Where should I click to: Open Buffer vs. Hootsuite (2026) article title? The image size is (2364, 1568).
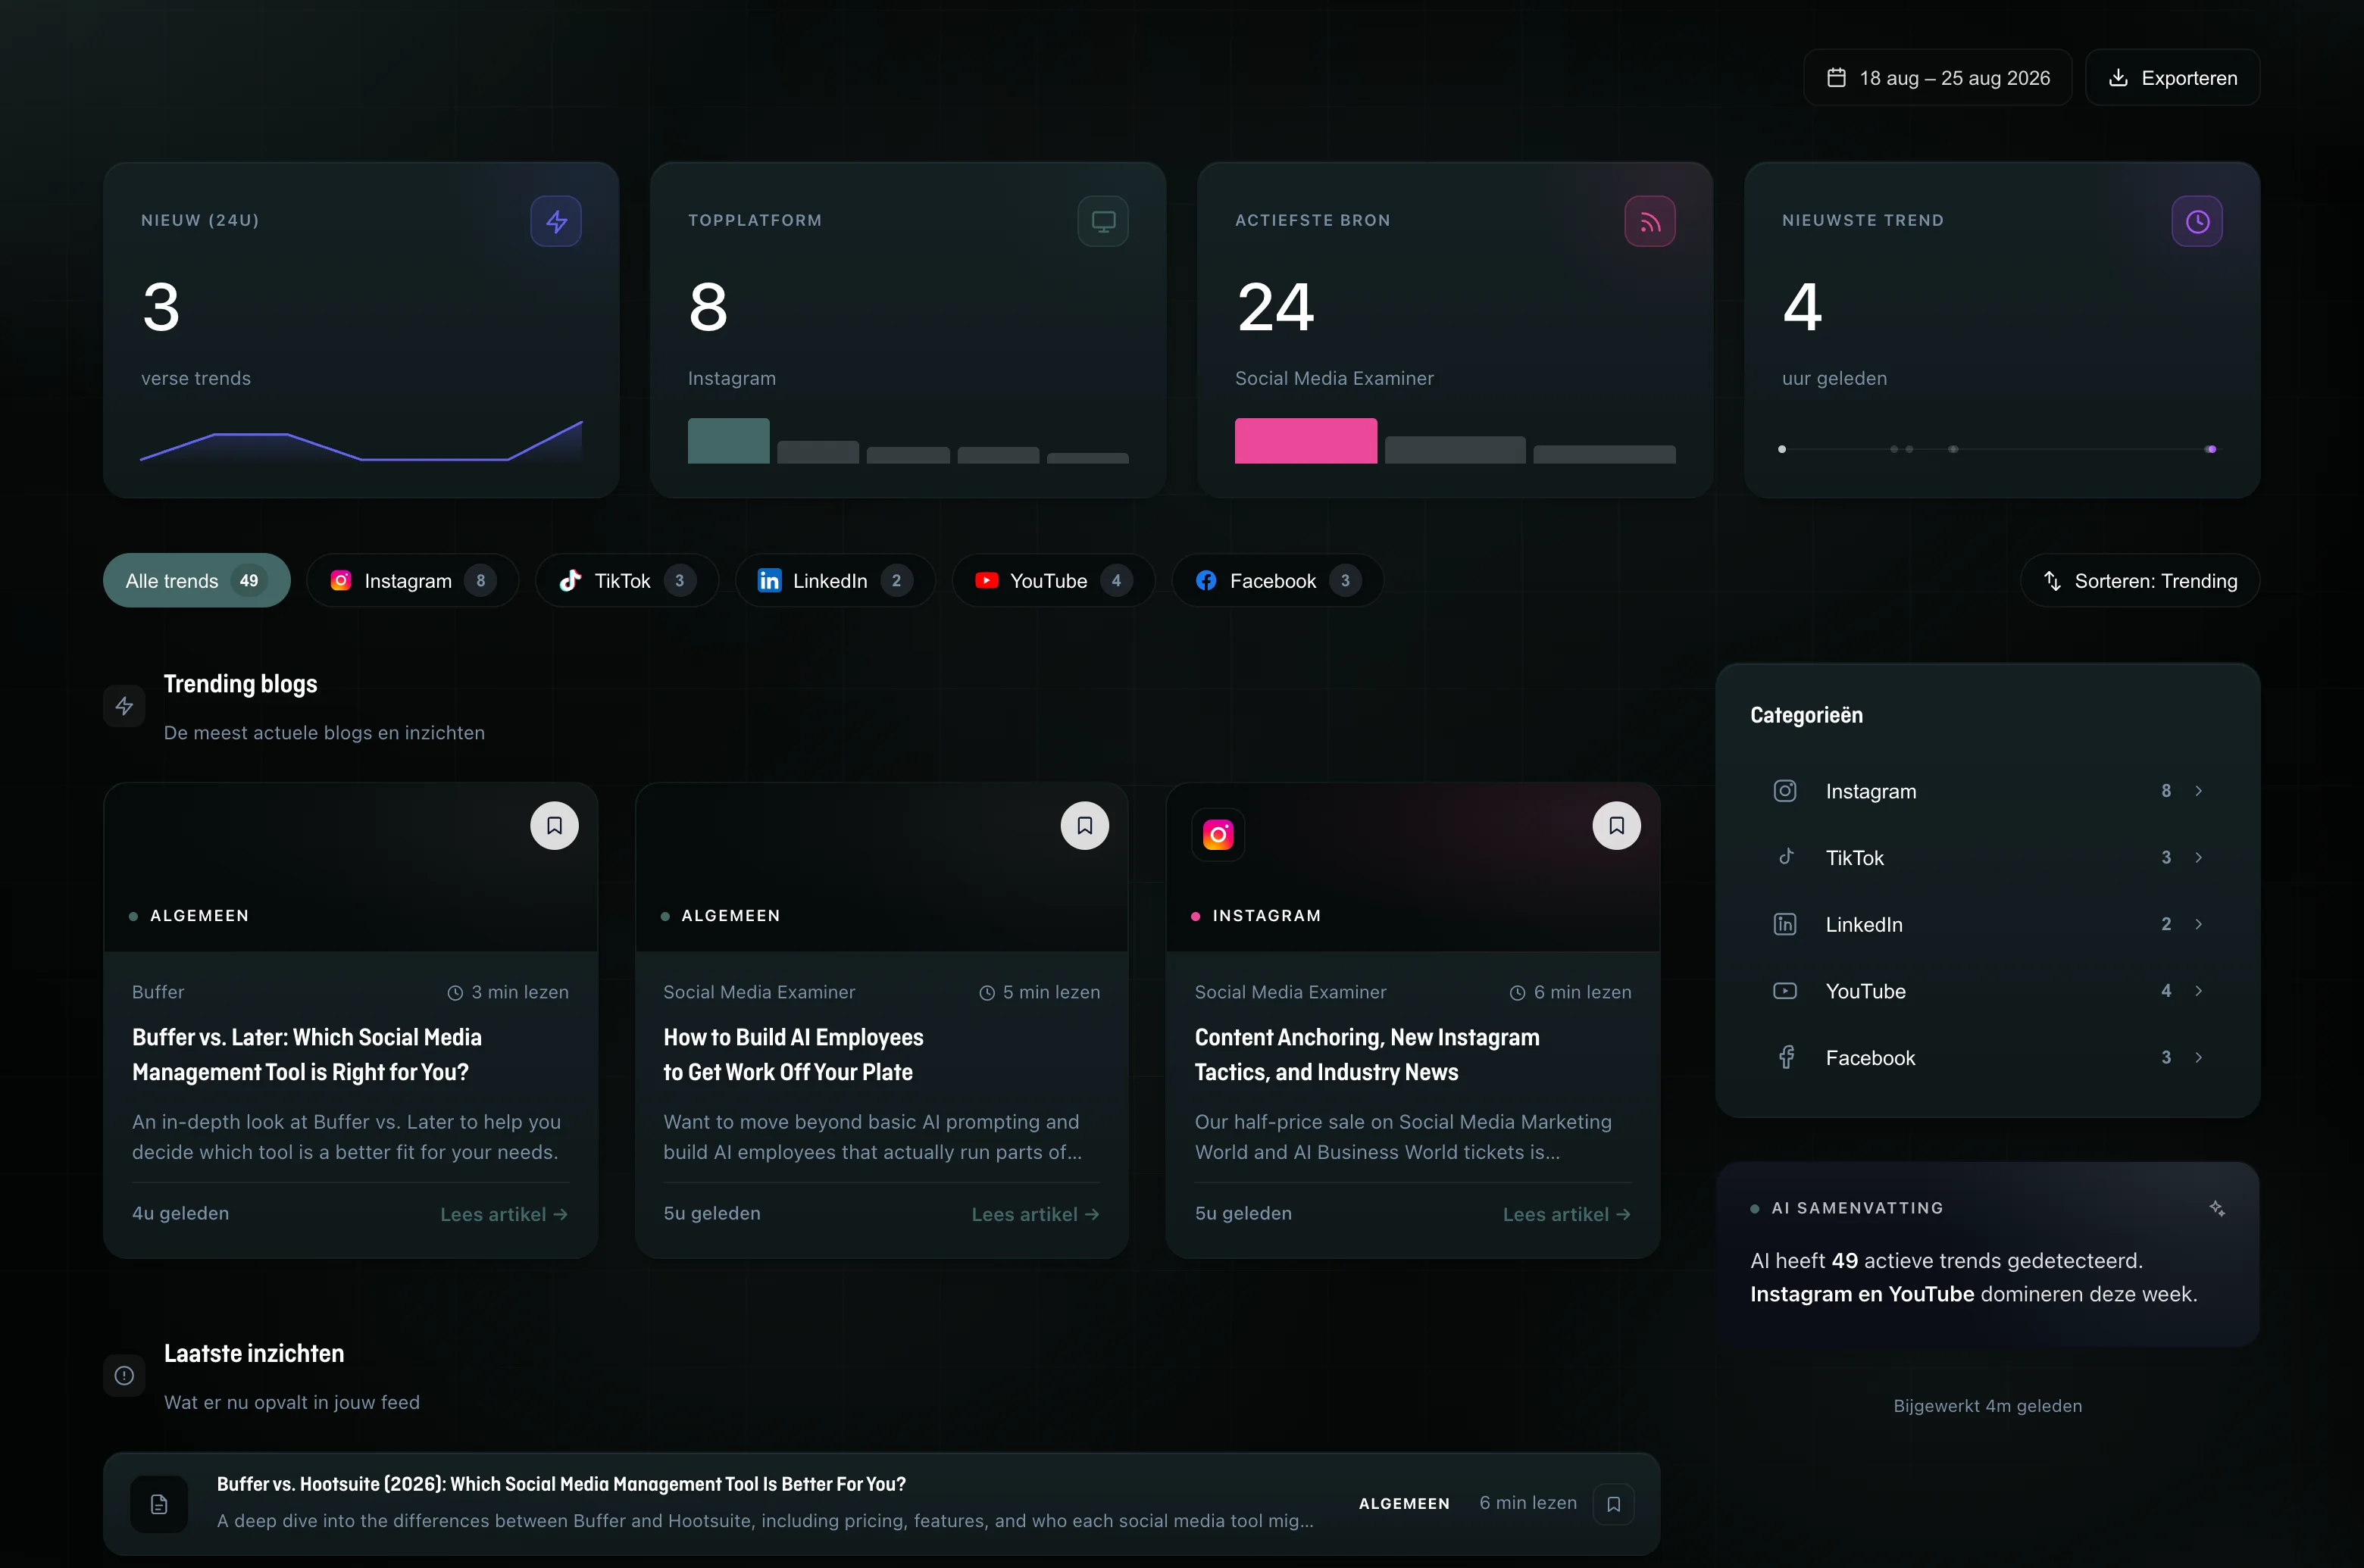coord(561,1484)
